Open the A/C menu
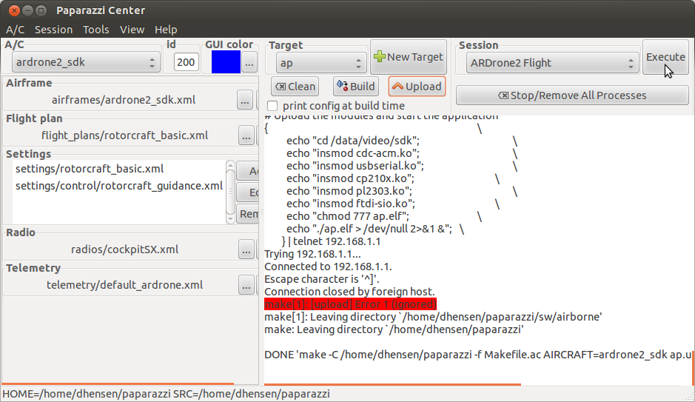 click(x=15, y=30)
